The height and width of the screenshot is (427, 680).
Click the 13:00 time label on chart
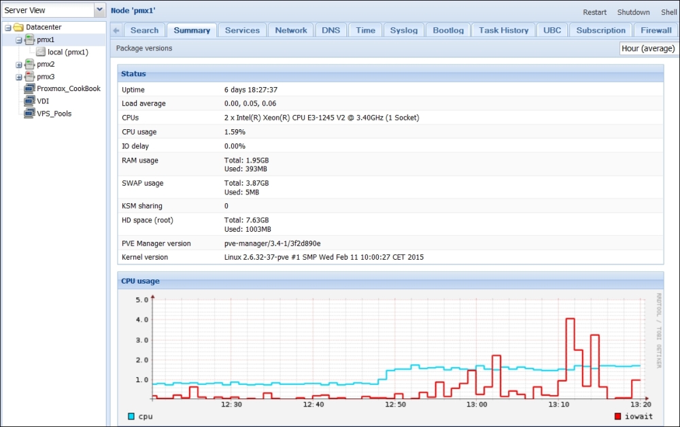pyautogui.click(x=477, y=405)
